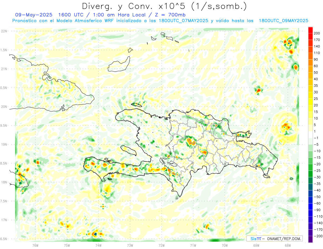Click the colorbar value '-1'
This screenshot has width=323, height=249.
tap(316, 138)
